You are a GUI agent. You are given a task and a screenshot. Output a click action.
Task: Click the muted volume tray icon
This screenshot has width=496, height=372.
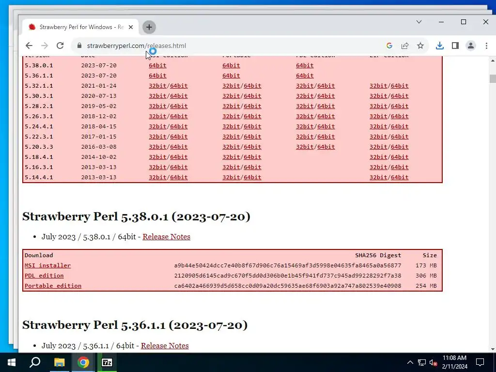tap(433, 362)
